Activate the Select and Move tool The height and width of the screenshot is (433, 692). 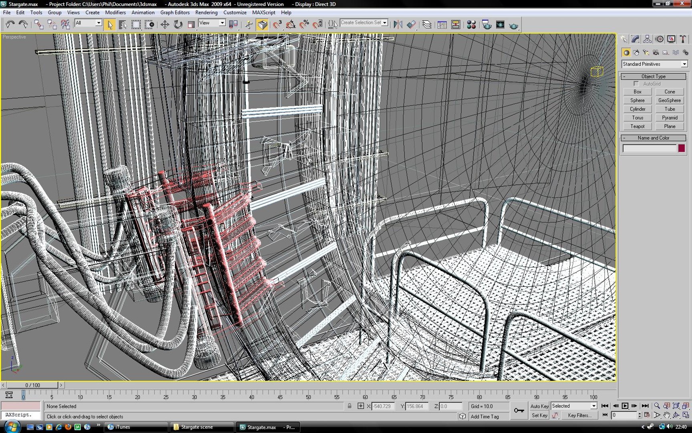point(165,24)
